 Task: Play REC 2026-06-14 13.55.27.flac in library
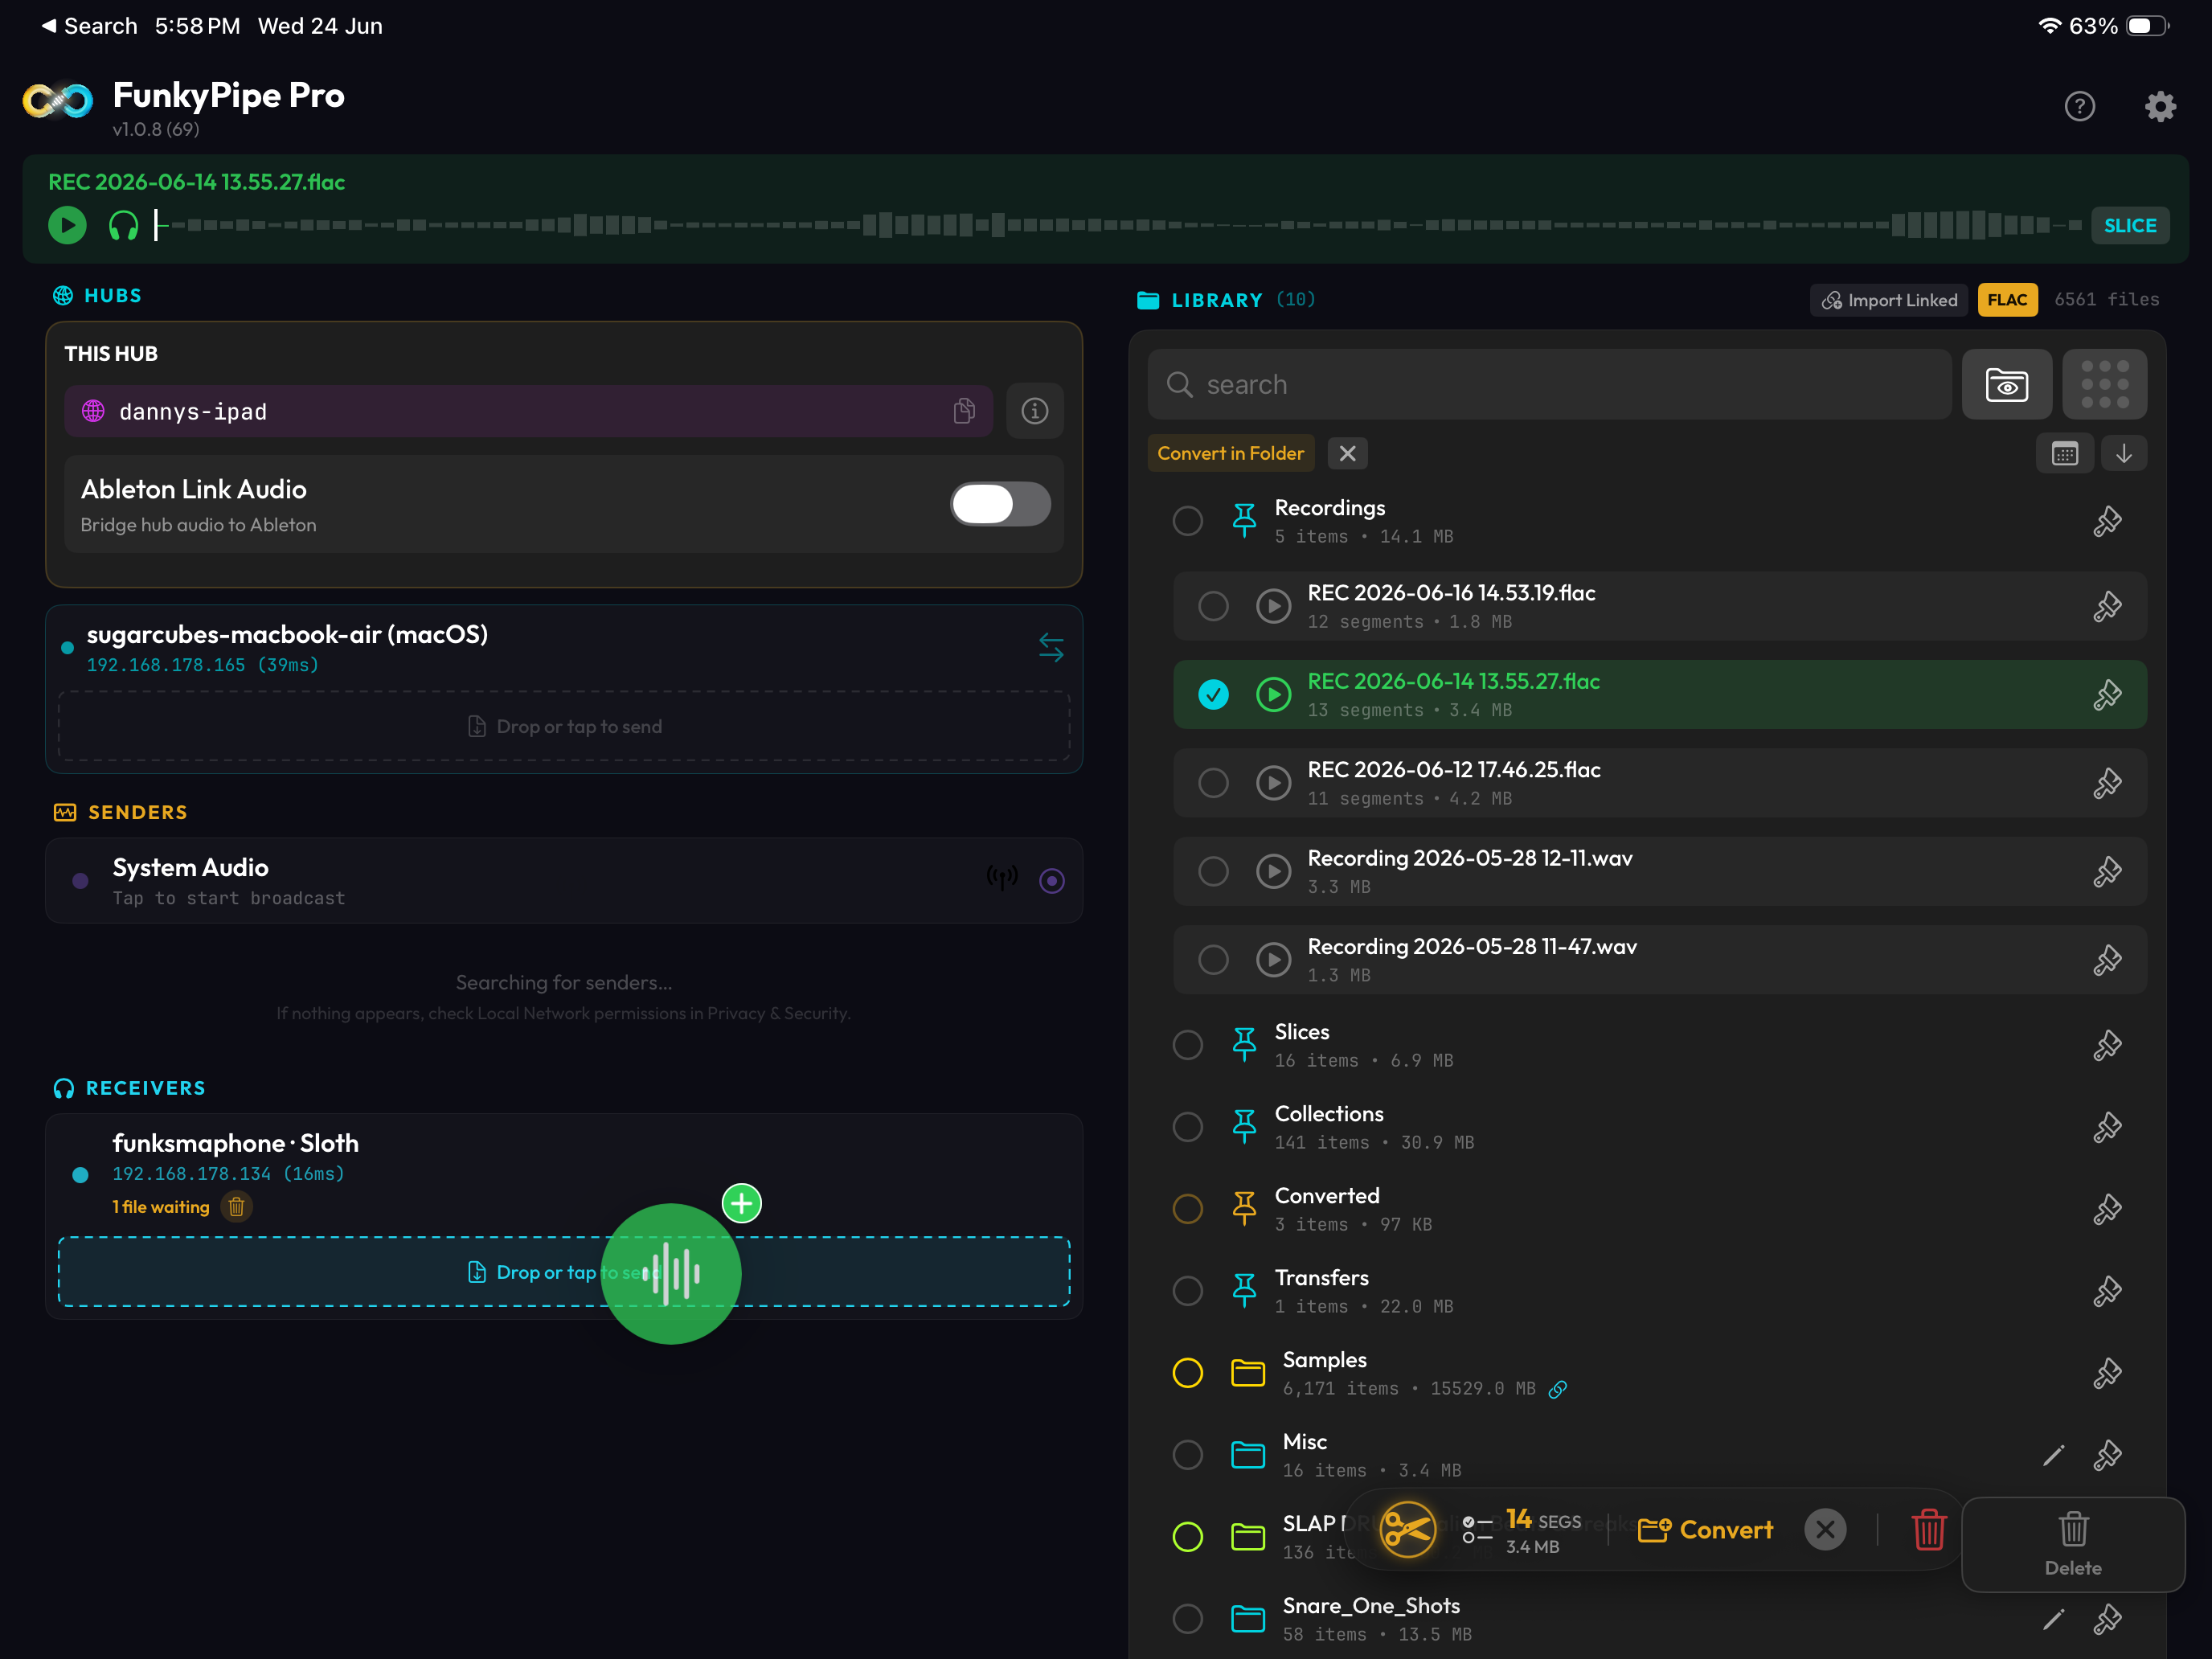pyautogui.click(x=1273, y=694)
